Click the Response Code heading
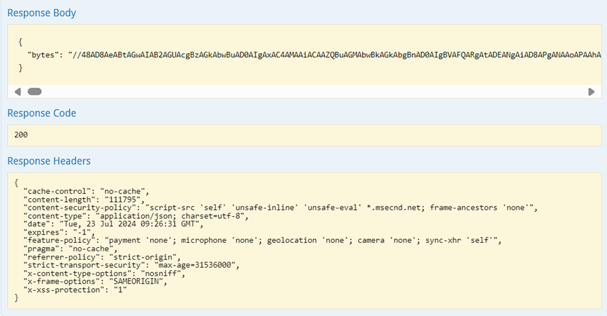This screenshot has width=607, height=316. click(42, 113)
